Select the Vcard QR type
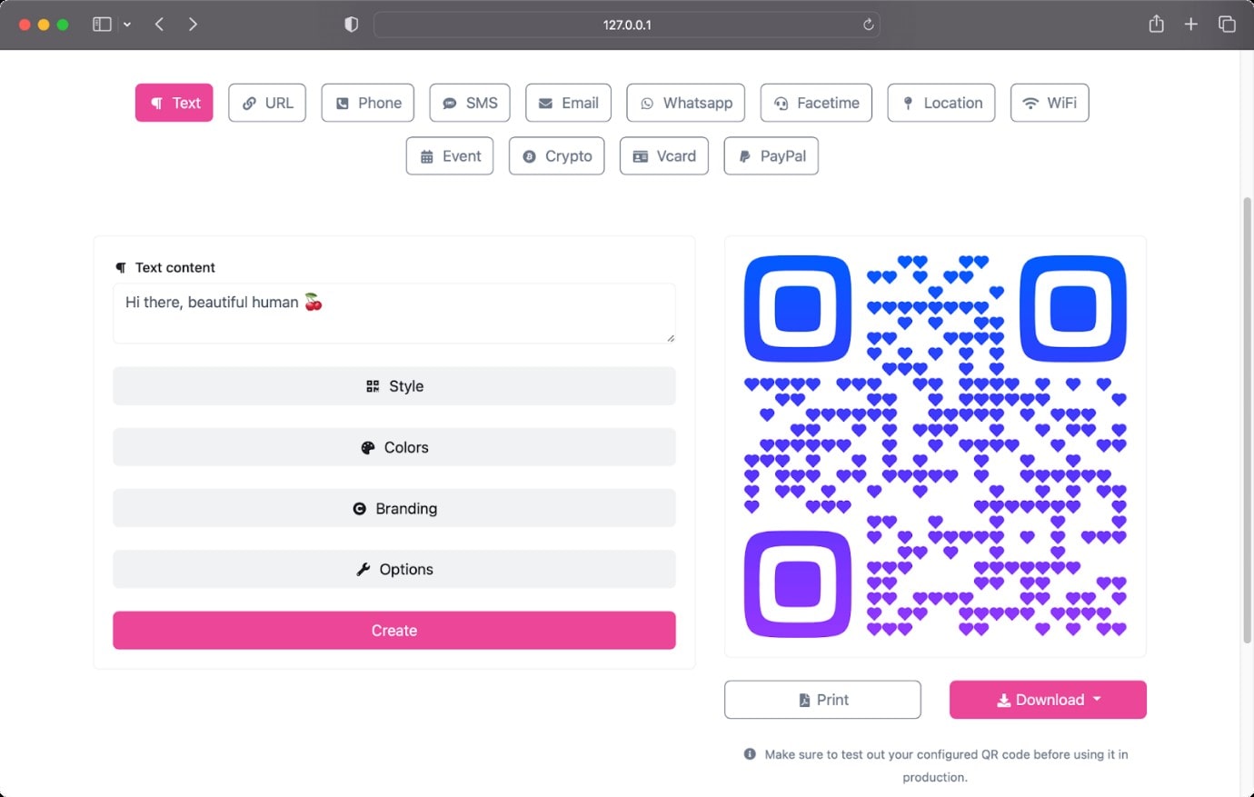The height and width of the screenshot is (797, 1254). click(x=664, y=156)
